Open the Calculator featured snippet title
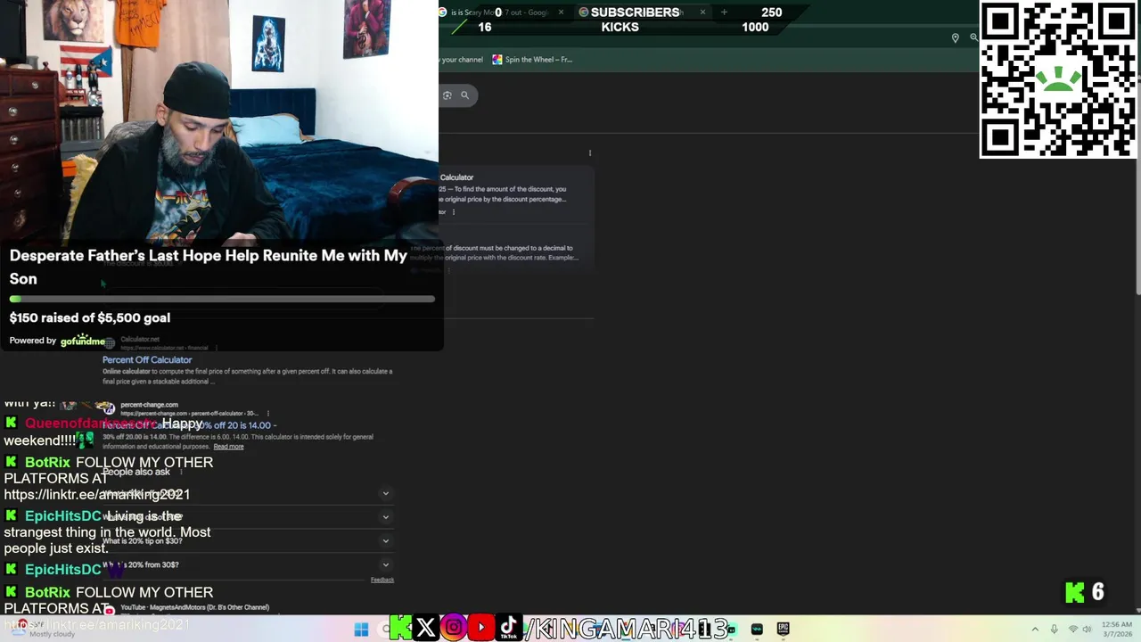 (x=456, y=177)
